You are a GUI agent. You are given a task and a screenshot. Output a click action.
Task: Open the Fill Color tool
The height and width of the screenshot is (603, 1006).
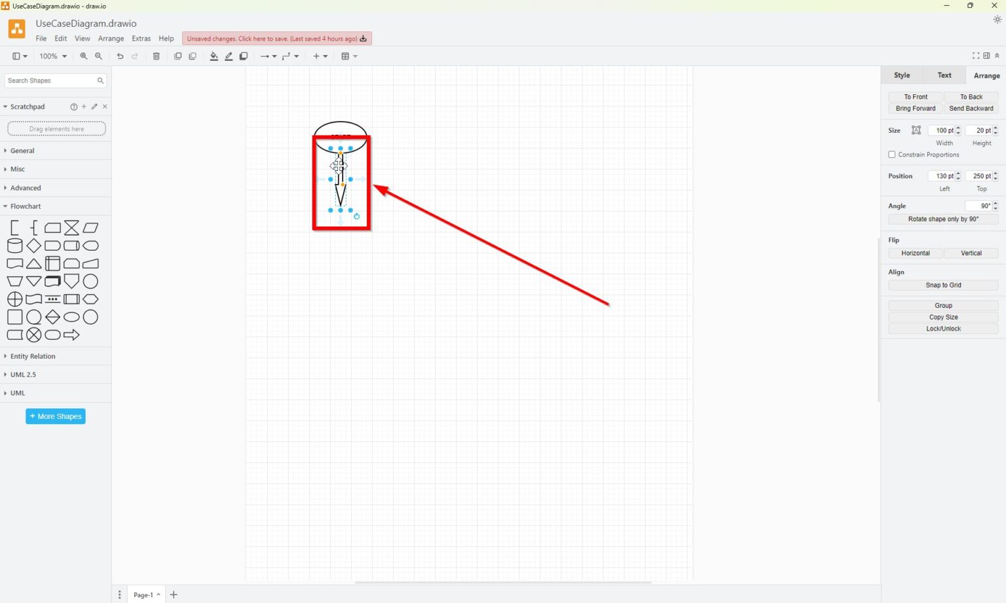click(x=214, y=56)
